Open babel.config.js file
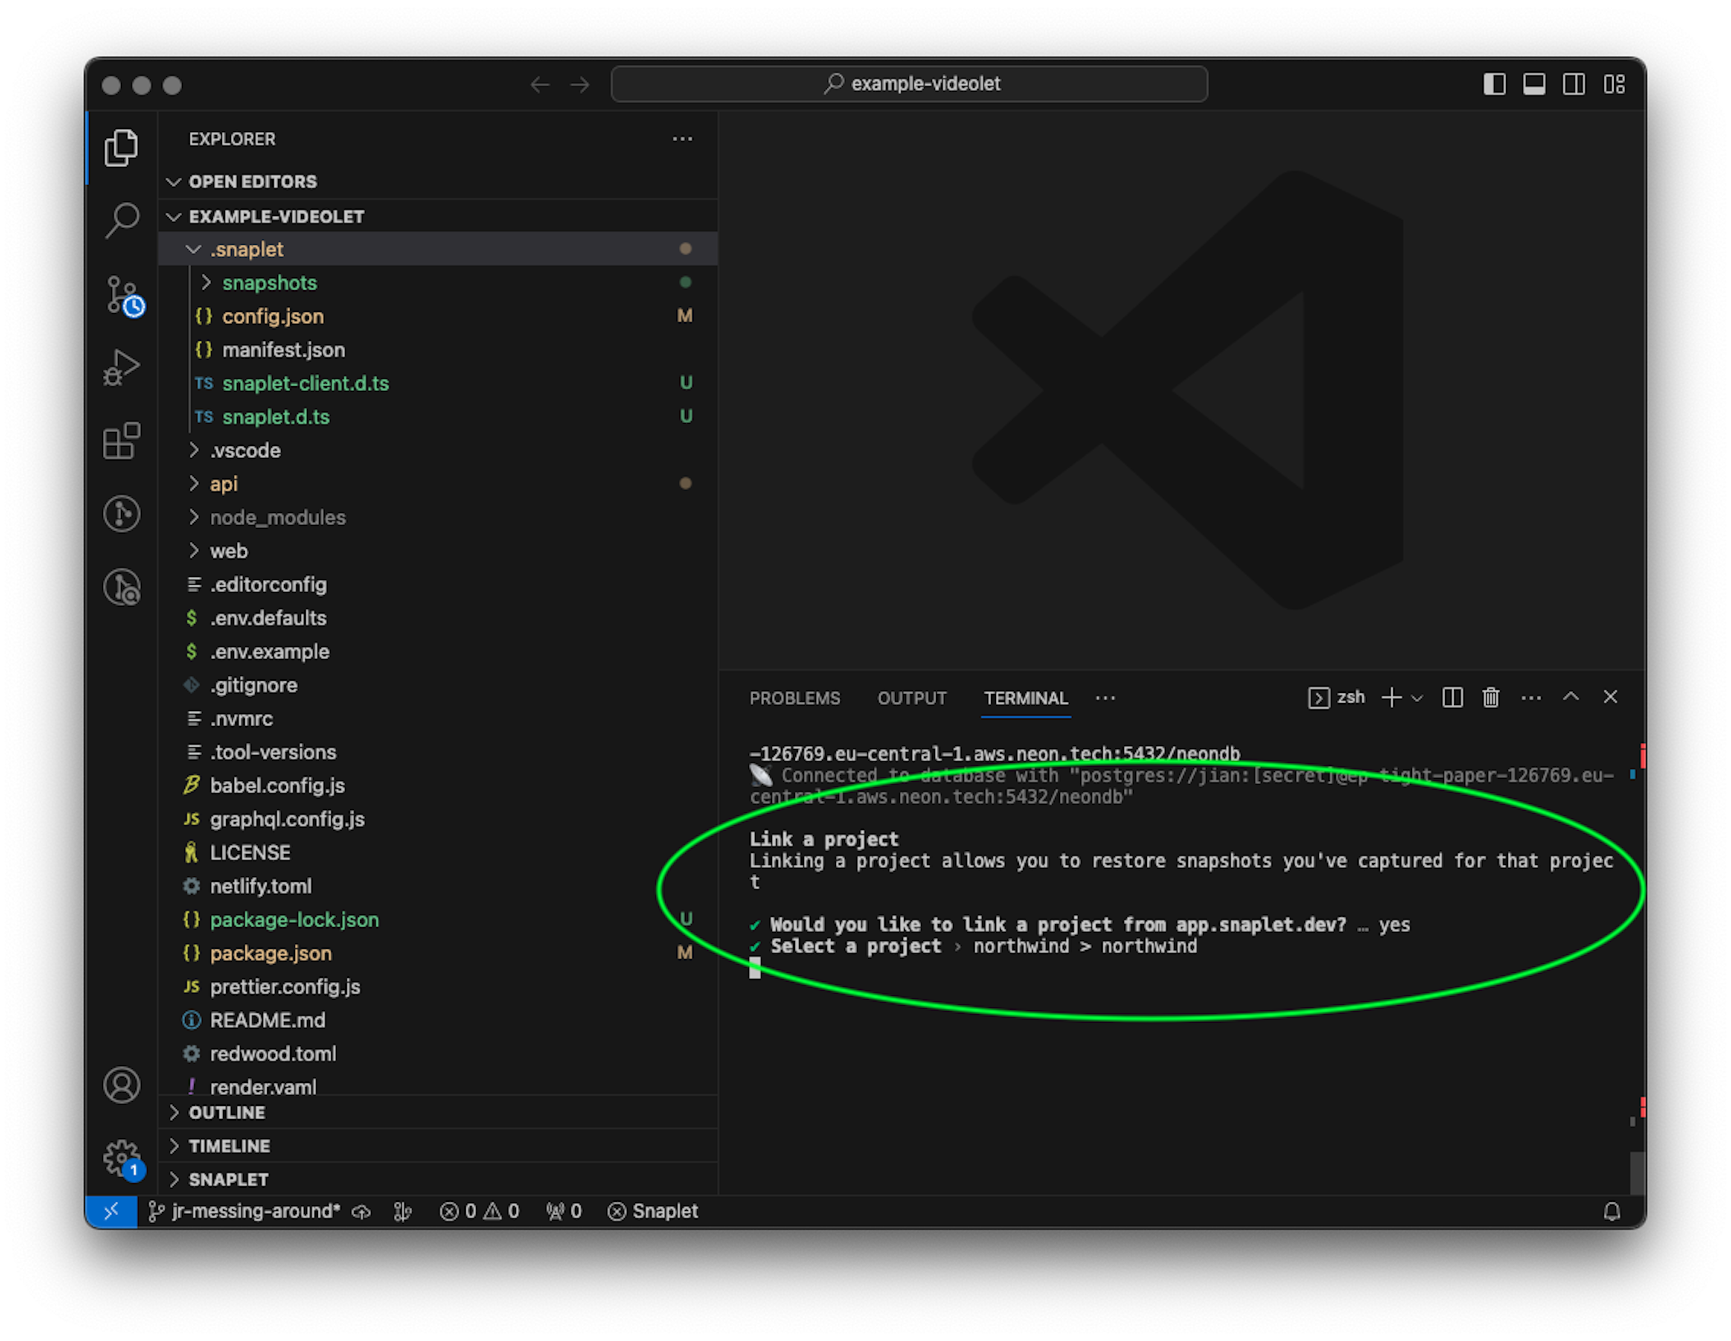 point(438,785)
